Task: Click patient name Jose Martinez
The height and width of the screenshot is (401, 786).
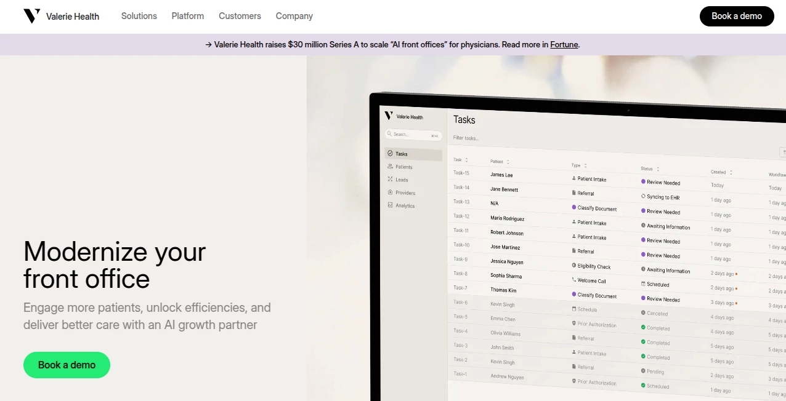Action: coord(505,247)
